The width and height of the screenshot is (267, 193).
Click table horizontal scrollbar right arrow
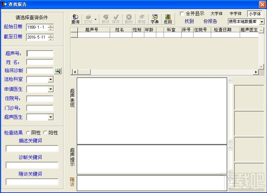256,72
